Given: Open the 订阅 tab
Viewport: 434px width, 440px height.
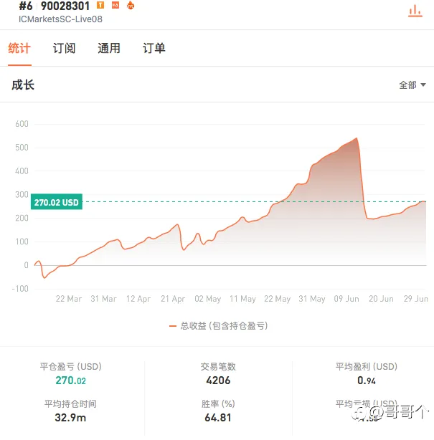Looking at the screenshot, I should point(64,48).
